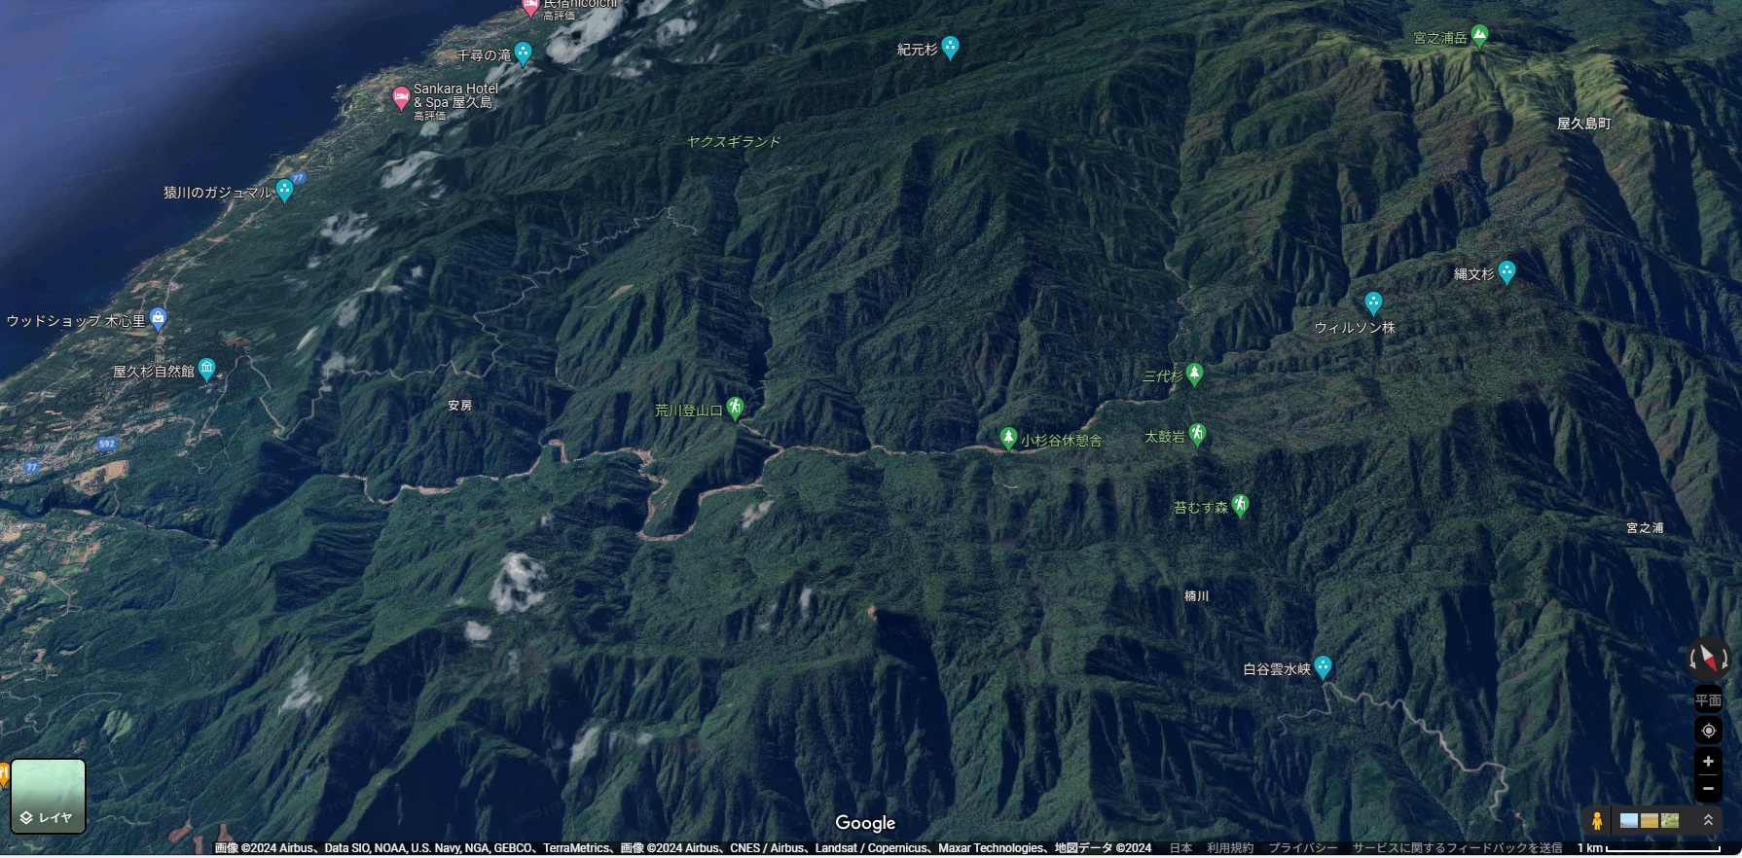The image size is (1742, 858).
Task: Select the Street View pegman icon
Action: [x=1596, y=821]
